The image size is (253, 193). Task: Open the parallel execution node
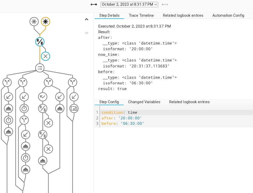click(40, 68)
